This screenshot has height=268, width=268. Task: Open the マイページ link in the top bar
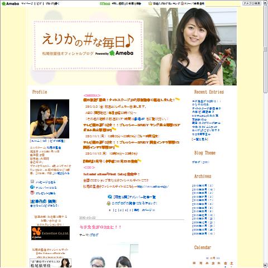click(27, 3)
